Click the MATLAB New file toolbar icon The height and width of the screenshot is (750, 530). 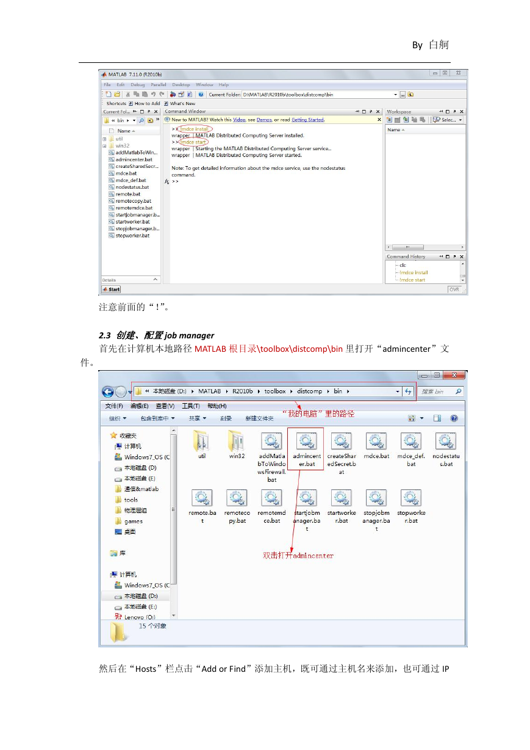[109, 95]
